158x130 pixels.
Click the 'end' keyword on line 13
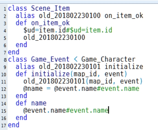point(21,96)
